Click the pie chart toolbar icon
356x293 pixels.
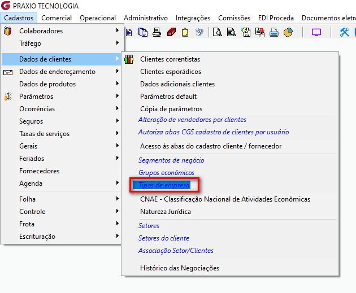pyautogui.click(x=288, y=32)
